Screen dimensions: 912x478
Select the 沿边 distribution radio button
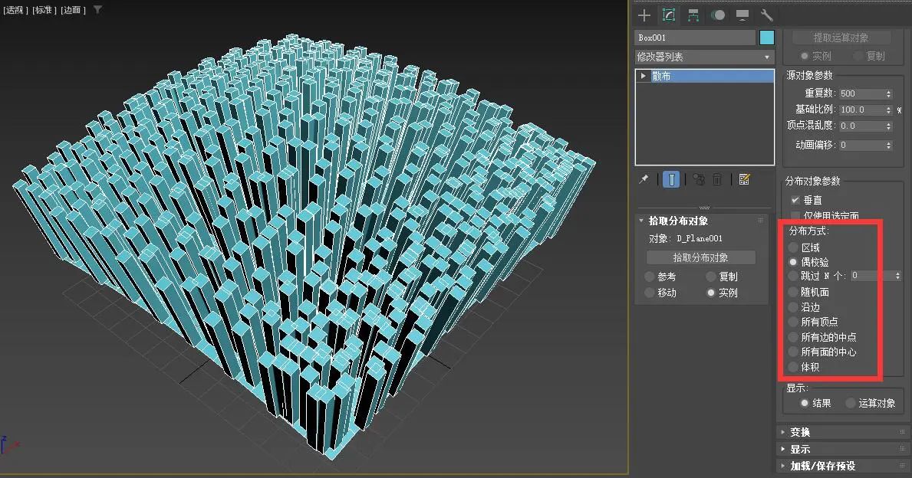click(x=793, y=307)
